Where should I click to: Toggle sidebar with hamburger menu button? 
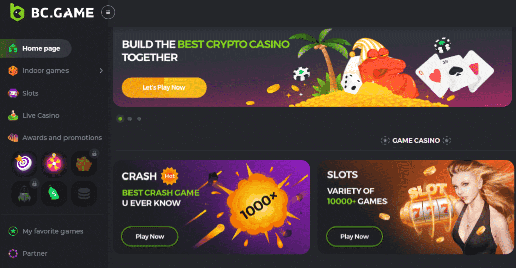[108, 12]
